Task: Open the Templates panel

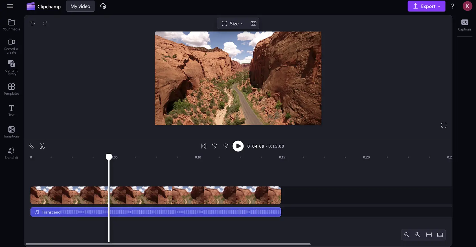Action: point(12,89)
